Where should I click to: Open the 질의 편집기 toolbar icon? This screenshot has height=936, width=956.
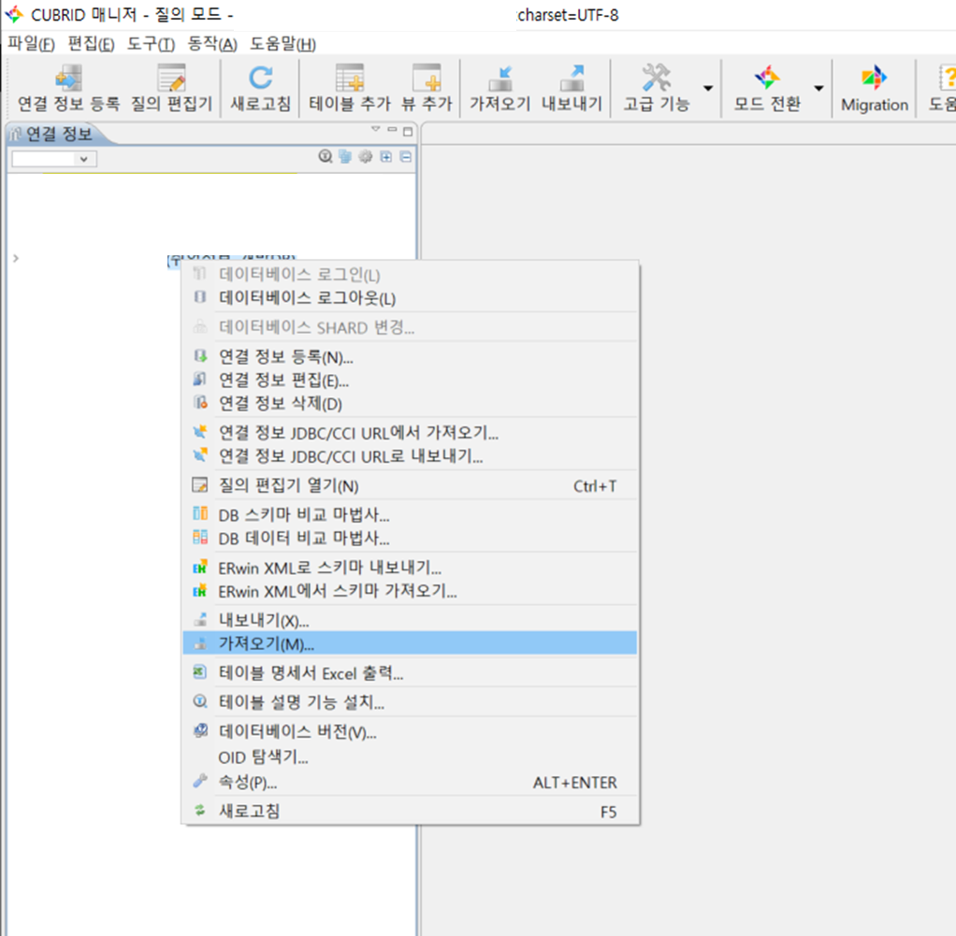171,79
